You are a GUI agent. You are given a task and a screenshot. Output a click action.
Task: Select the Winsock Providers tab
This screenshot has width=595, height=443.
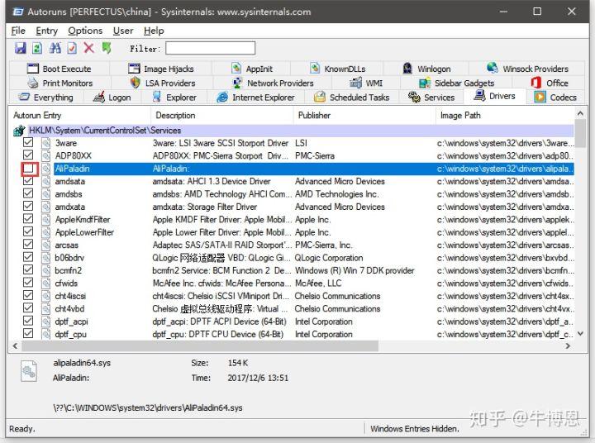point(527,69)
